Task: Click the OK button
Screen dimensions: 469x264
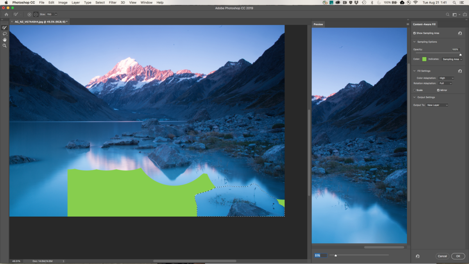Action: pos(458,256)
